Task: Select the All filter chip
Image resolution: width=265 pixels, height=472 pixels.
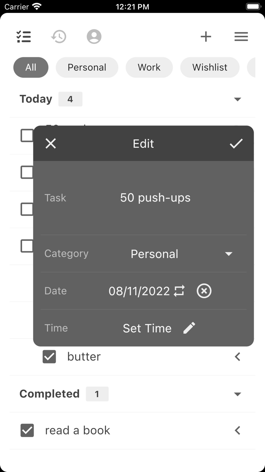Action: point(31,67)
